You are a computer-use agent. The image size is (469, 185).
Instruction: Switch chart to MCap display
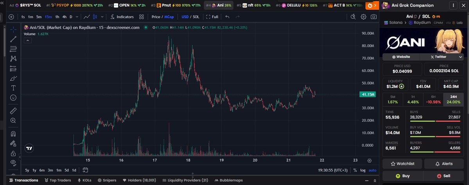pyautogui.click(x=169, y=17)
